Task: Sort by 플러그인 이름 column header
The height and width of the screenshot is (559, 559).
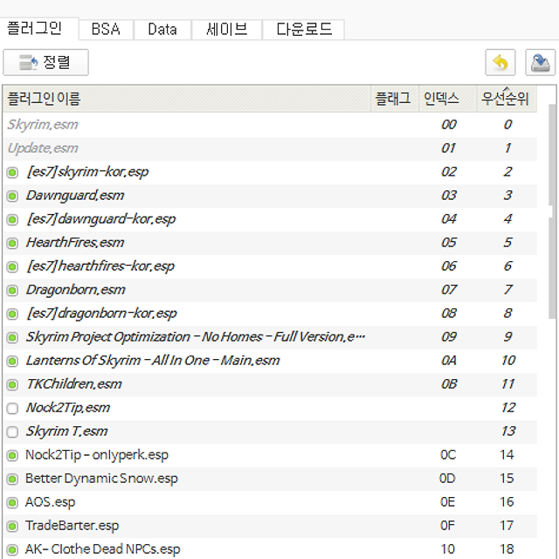Action: [187, 99]
